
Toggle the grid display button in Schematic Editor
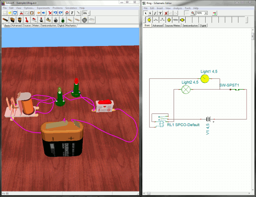click(186, 13)
